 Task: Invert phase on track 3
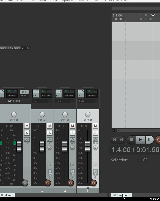[95, 148]
